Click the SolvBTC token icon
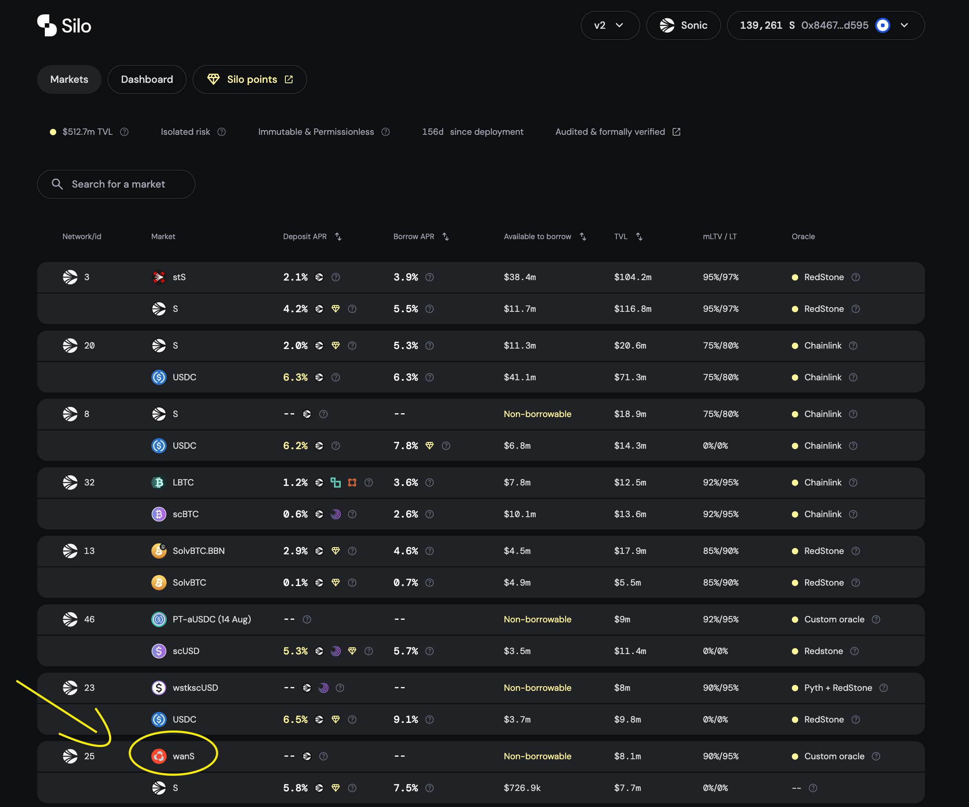The image size is (969, 807). click(159, 582)
